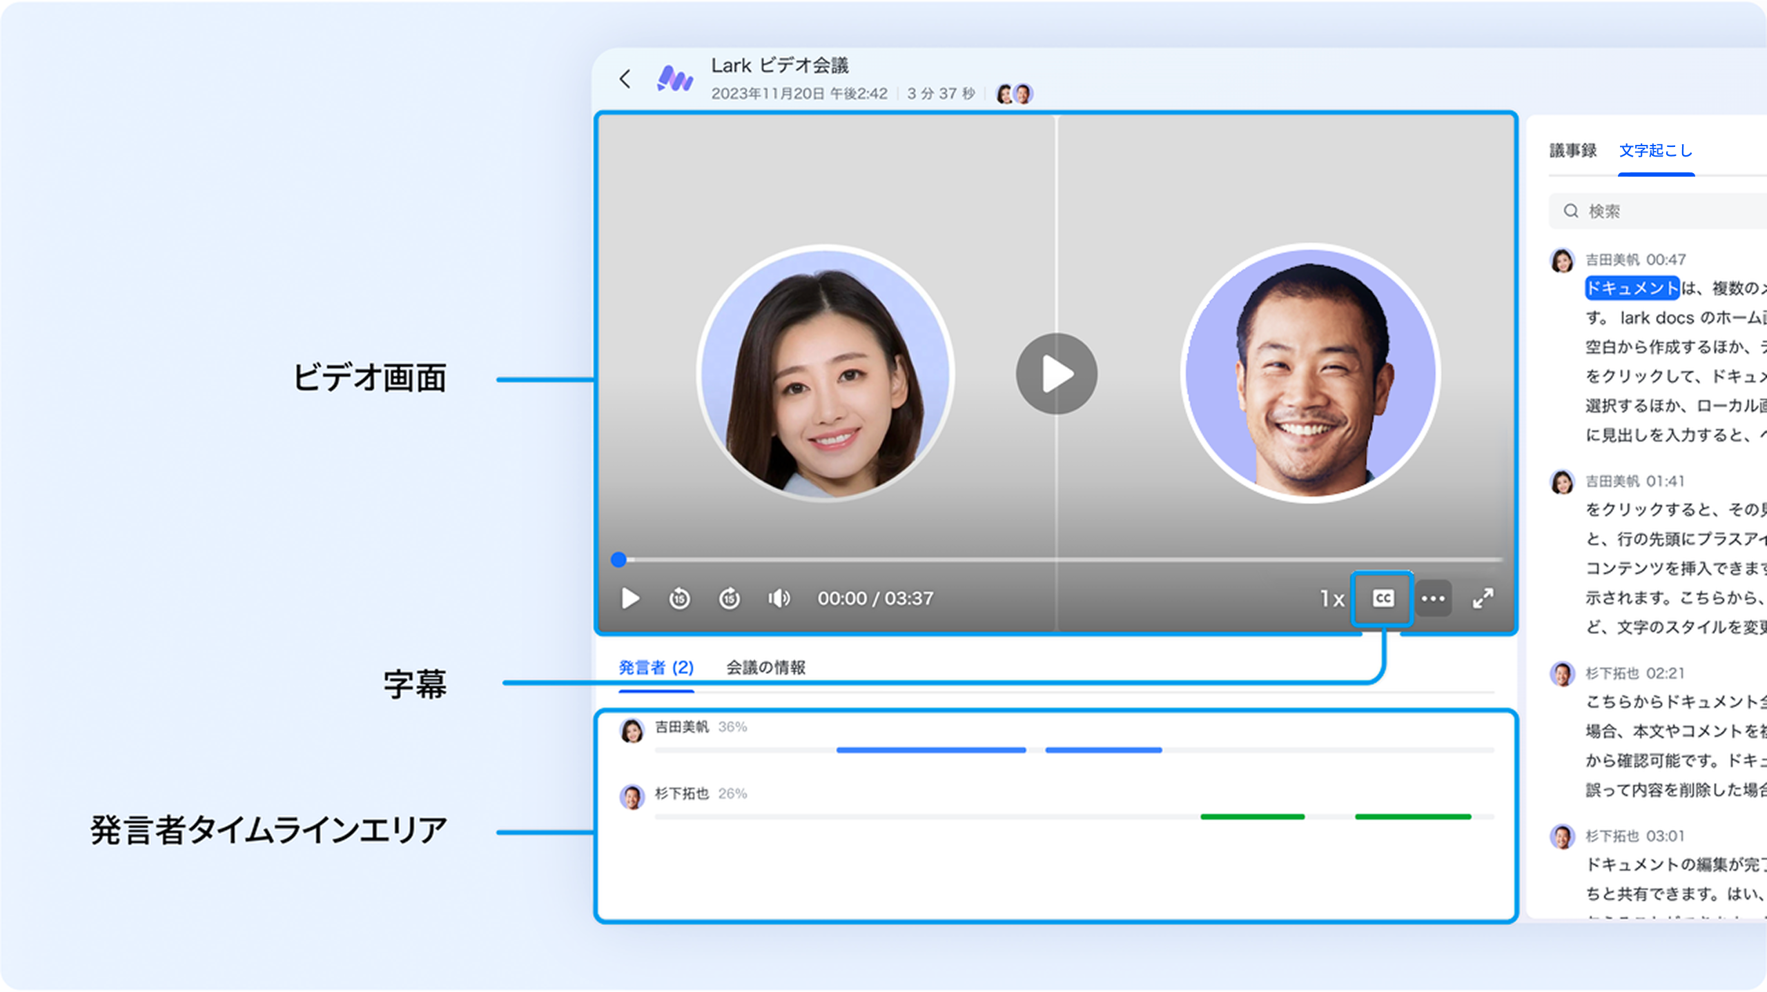Open the 会議の情報 tab

(765, 667)
